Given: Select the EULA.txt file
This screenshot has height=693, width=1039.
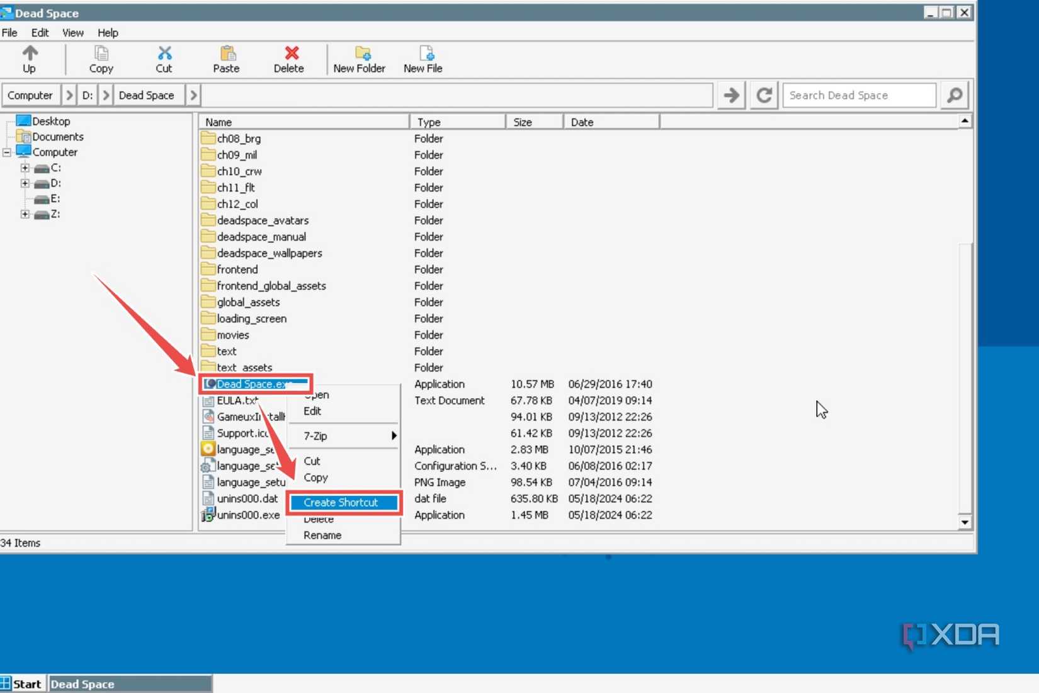Looking at the screenshot, I should [x=230, y=401].
